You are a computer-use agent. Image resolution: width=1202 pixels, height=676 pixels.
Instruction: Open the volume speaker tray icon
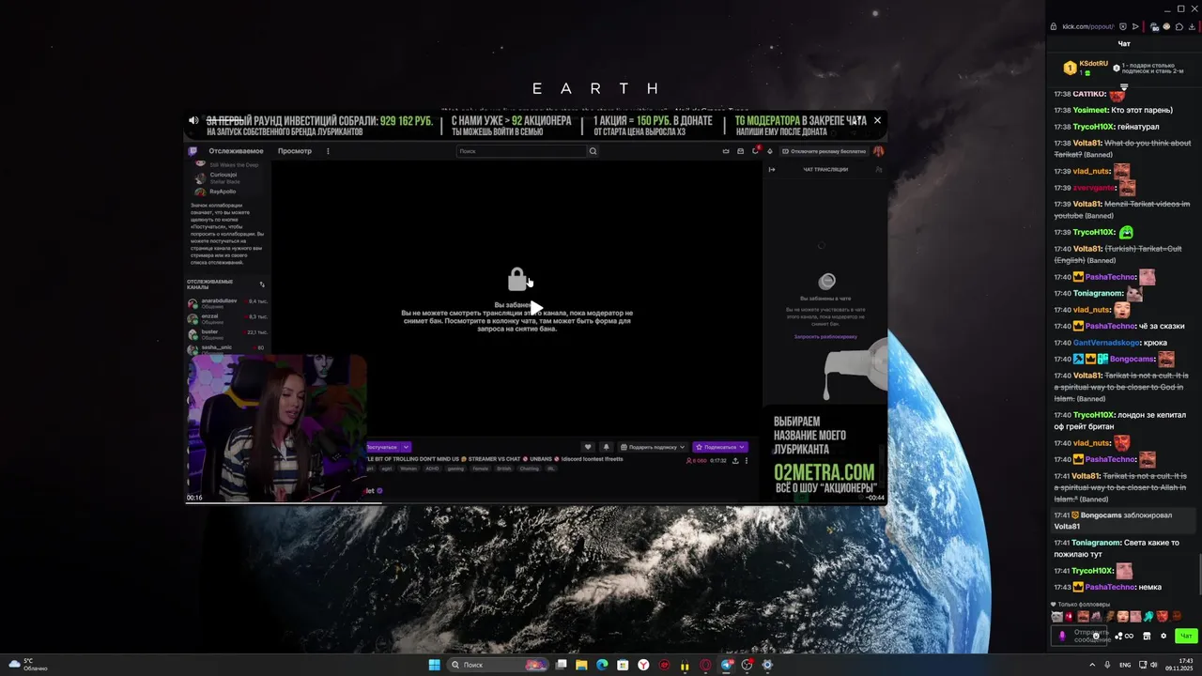click(x=1154, y=665)
